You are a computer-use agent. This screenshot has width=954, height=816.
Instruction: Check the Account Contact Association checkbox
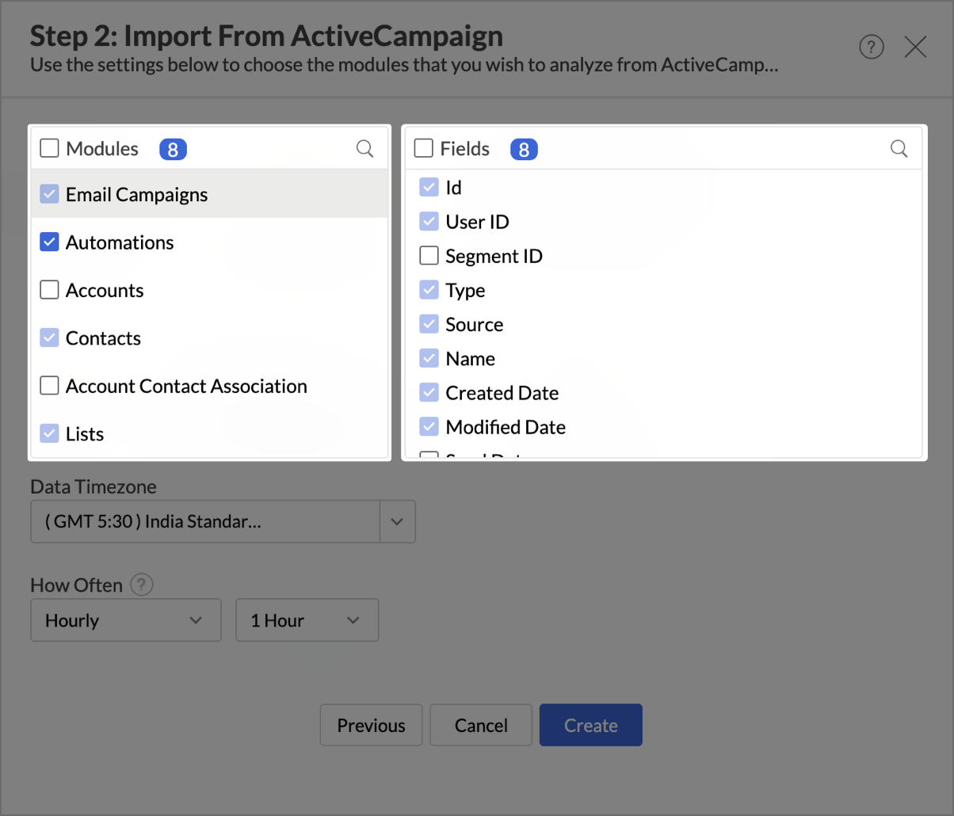(49, 386)
